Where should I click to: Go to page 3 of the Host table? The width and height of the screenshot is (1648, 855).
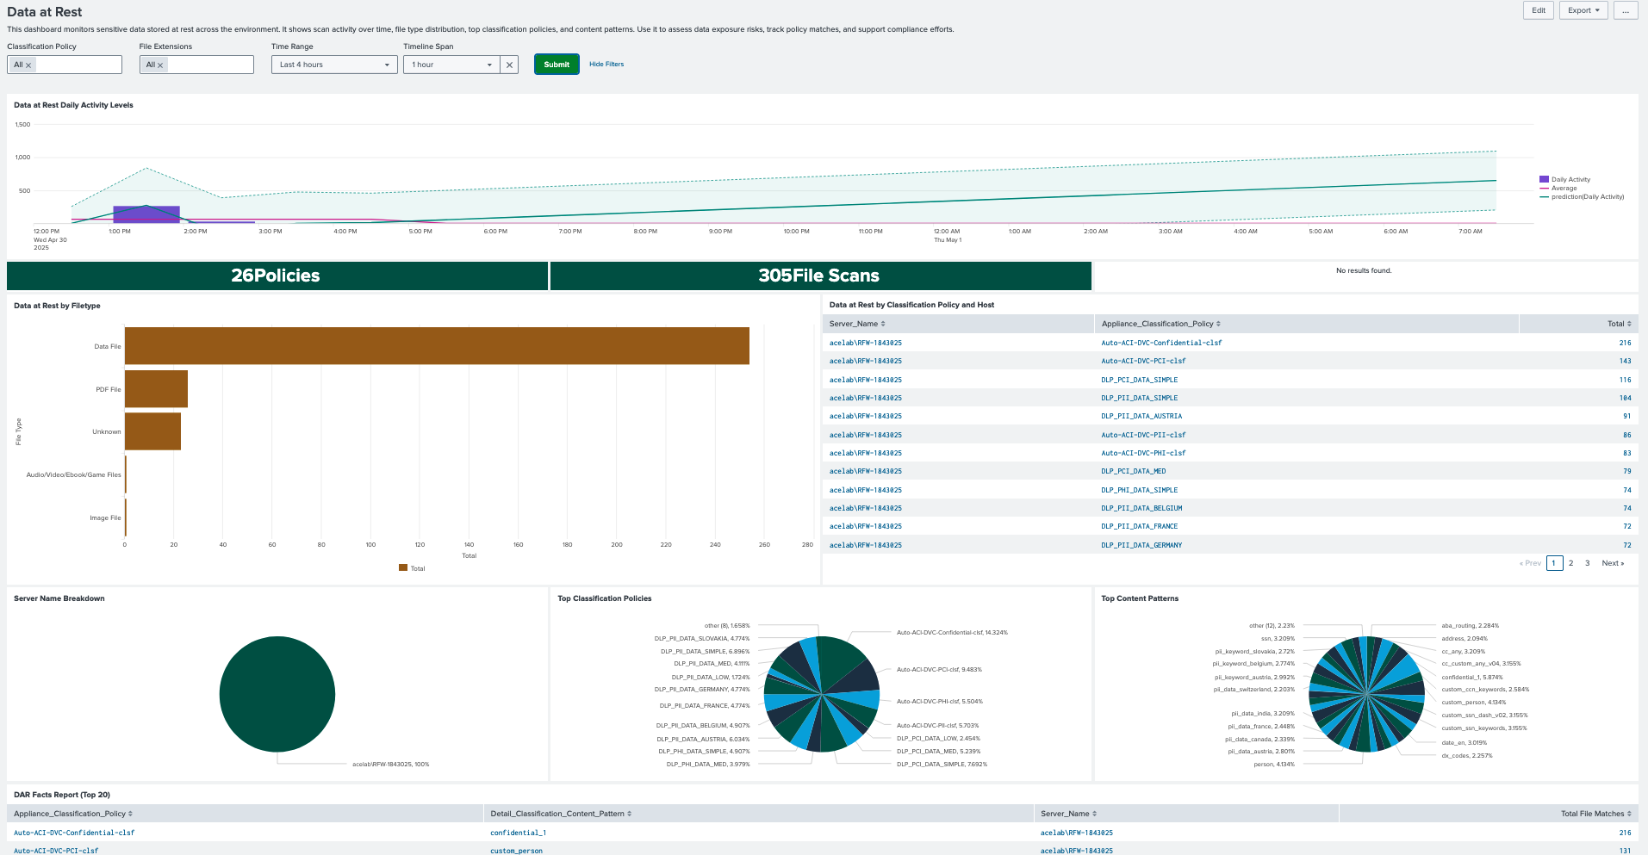tap(1587, 563)
